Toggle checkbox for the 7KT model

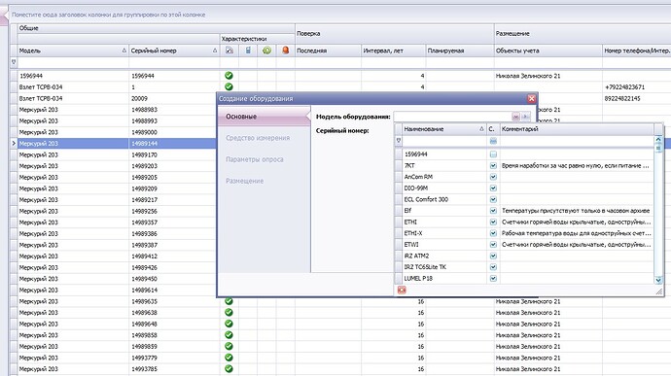(x=493, y=165)
